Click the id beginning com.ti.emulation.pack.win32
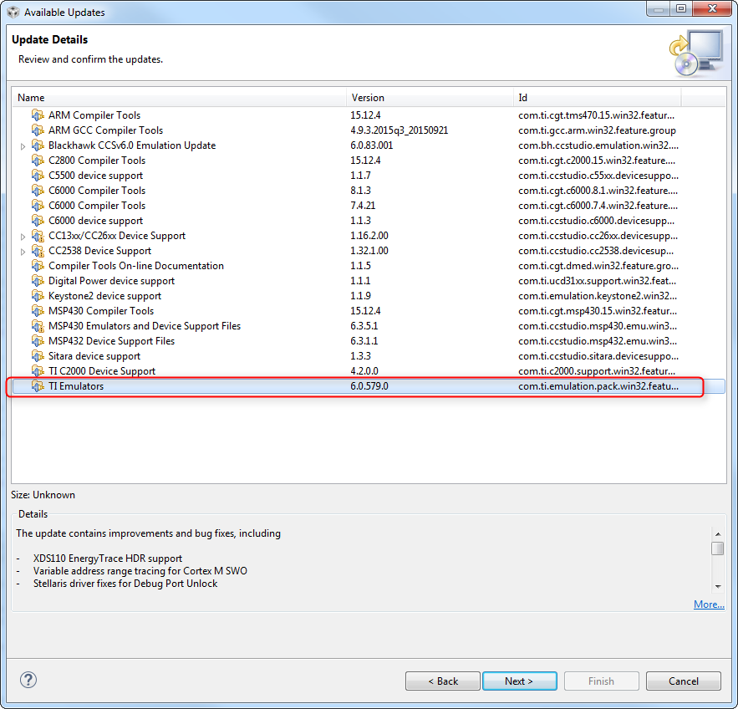 (x=598, y=386)
